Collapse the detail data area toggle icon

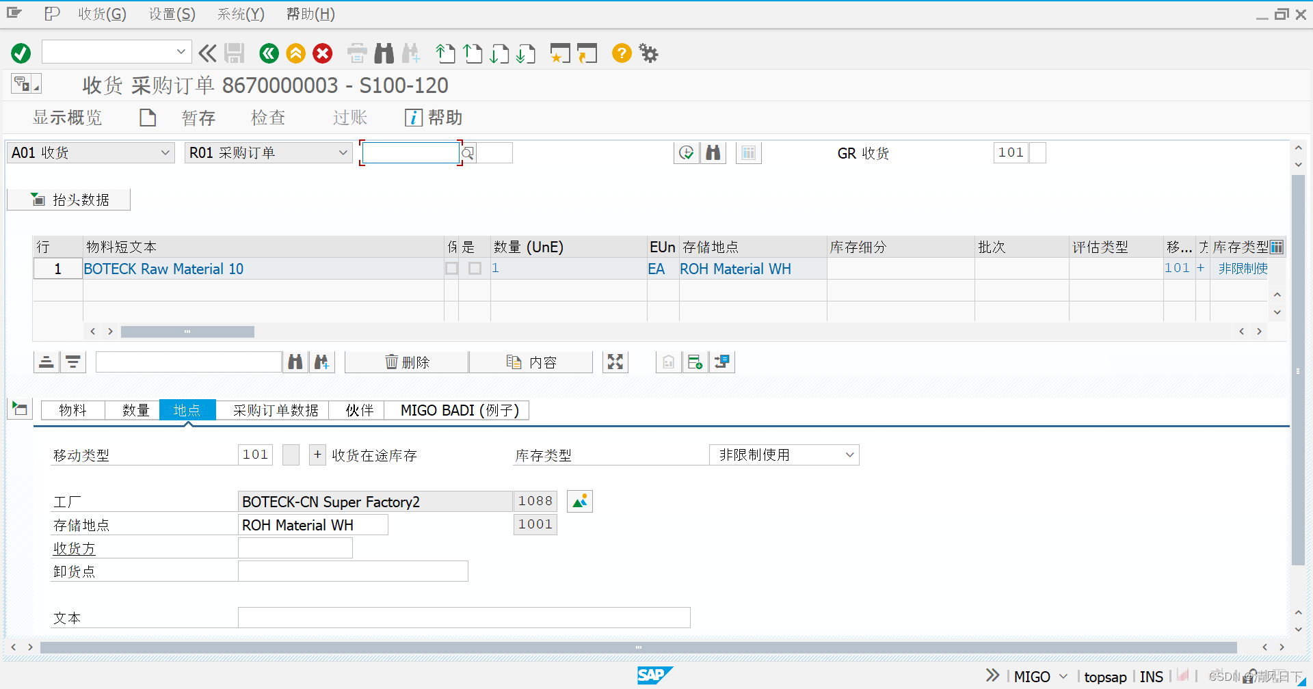point(20,409)
